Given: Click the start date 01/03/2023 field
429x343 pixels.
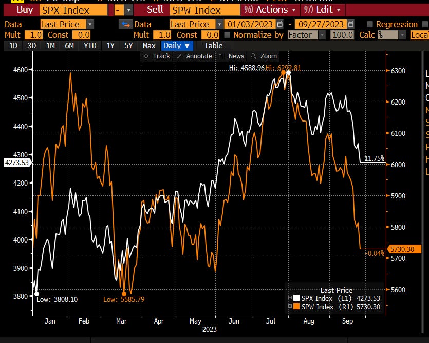Looking at the screenshot, I should tap(250, 24).
